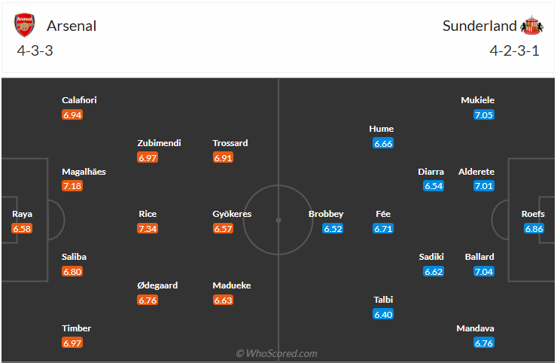Click the Sunderland club crest icon
This screenshot has height=363, width=557.
(x=531, y=26)
